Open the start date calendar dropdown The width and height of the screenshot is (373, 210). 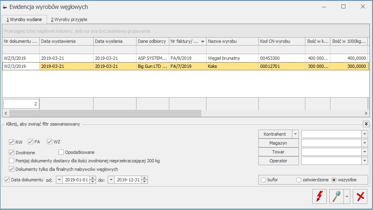[59, 180]
